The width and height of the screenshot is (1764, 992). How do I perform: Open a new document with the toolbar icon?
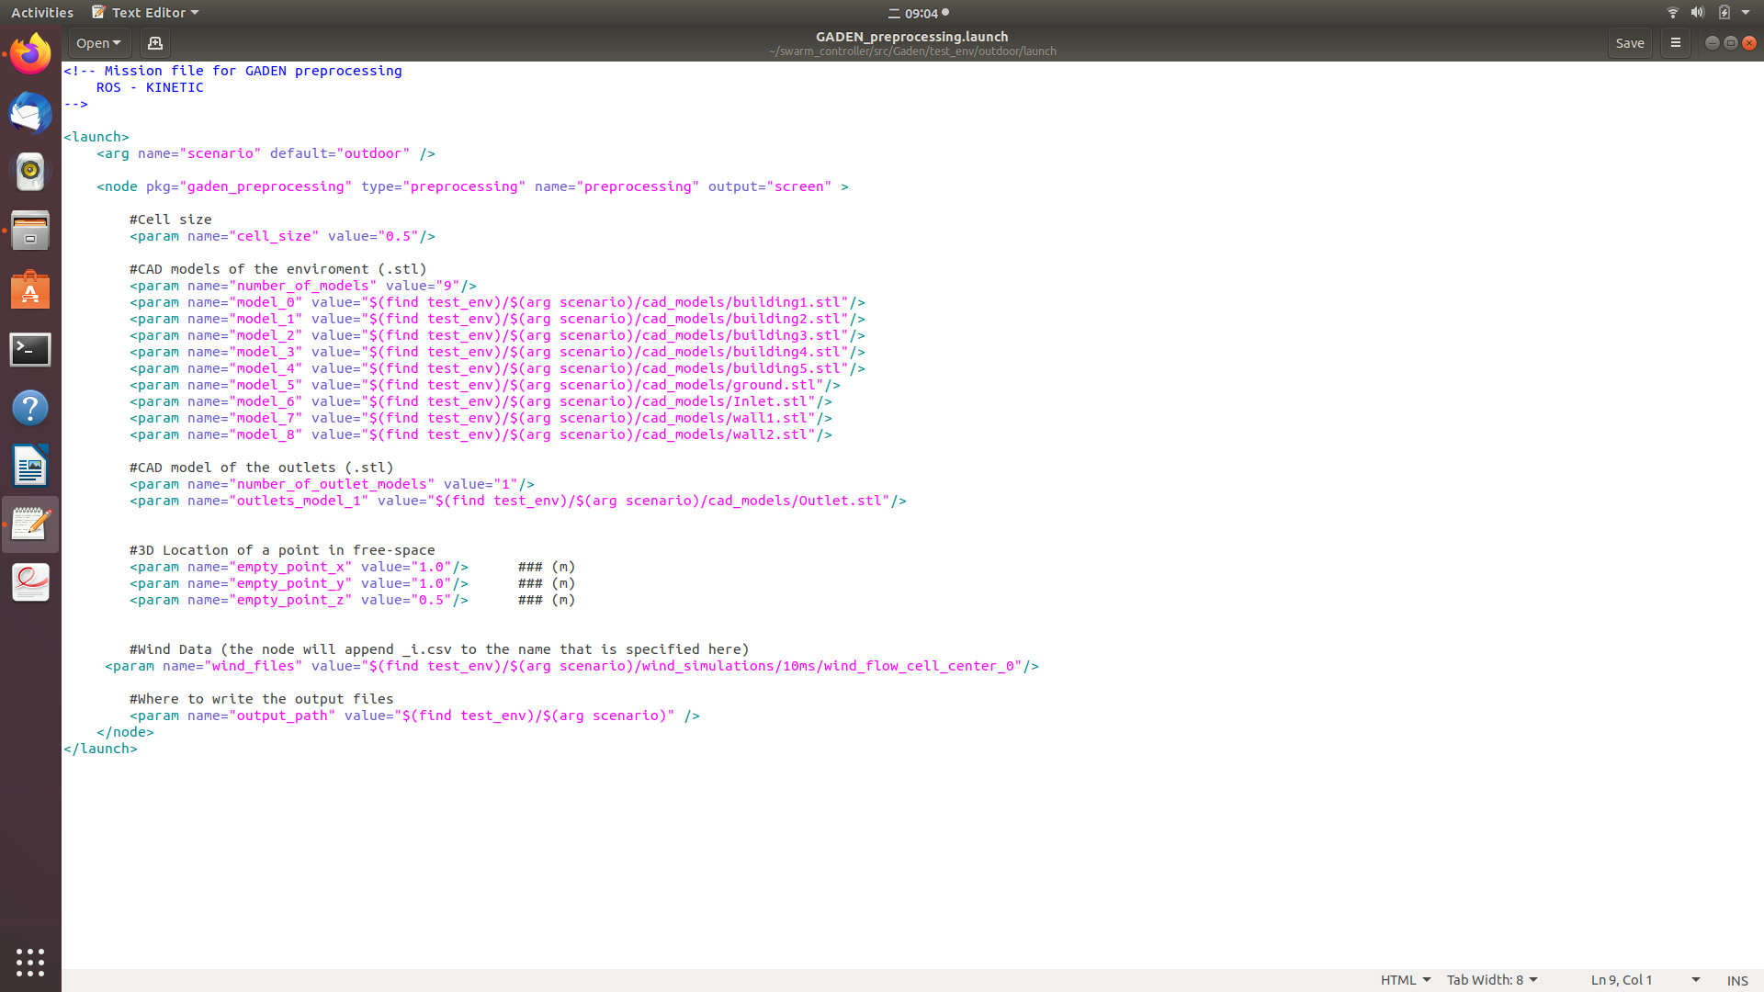pos(154,43)
